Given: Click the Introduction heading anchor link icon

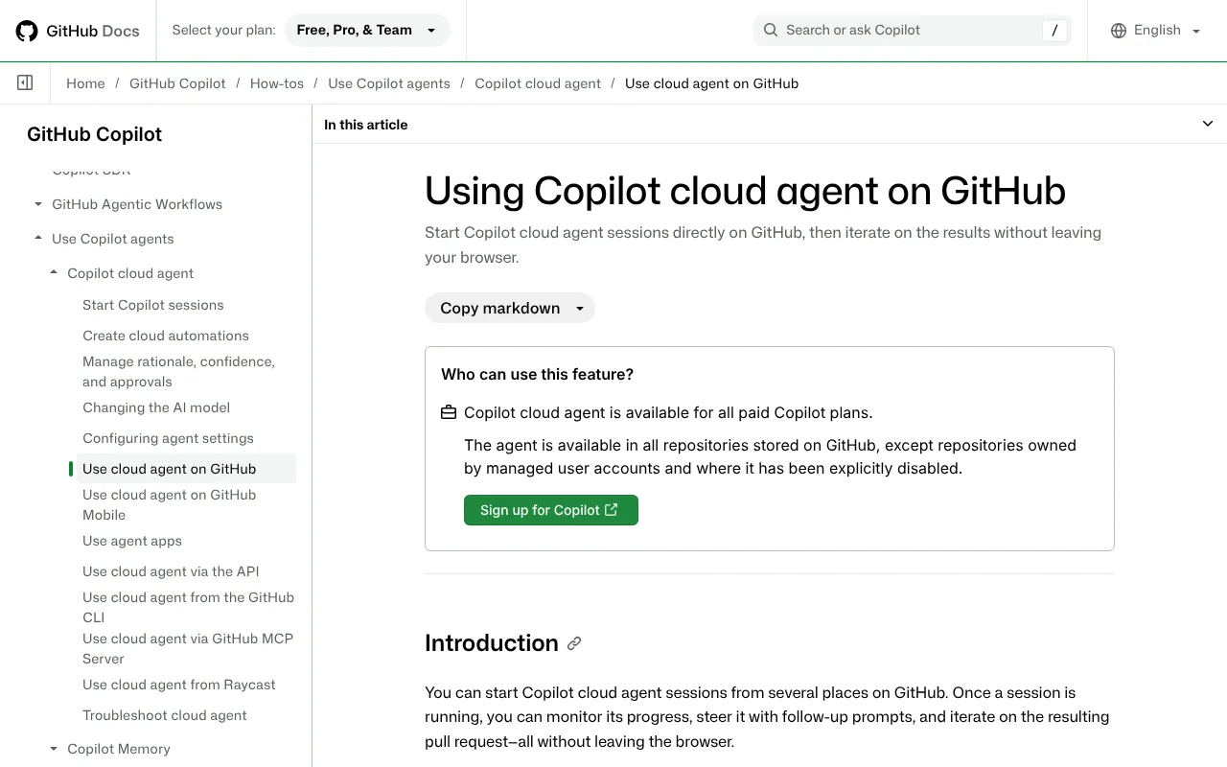Looking at the screenshot, I should 574,643.
